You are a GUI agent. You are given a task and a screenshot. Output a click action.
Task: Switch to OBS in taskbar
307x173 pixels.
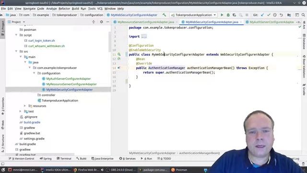[x=121, y=170]
